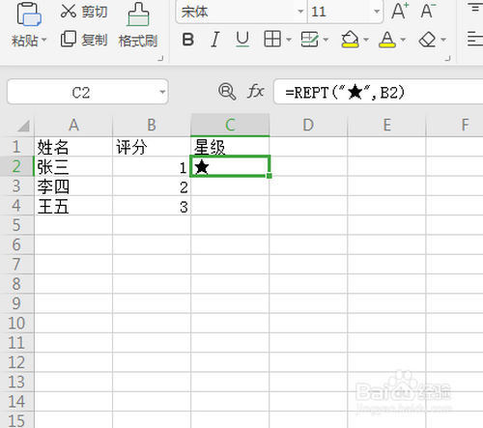This screenshot has height=428, width=483.
Task: Open the clipboard group dialog launcher
Action: click(x=160, y=58)
